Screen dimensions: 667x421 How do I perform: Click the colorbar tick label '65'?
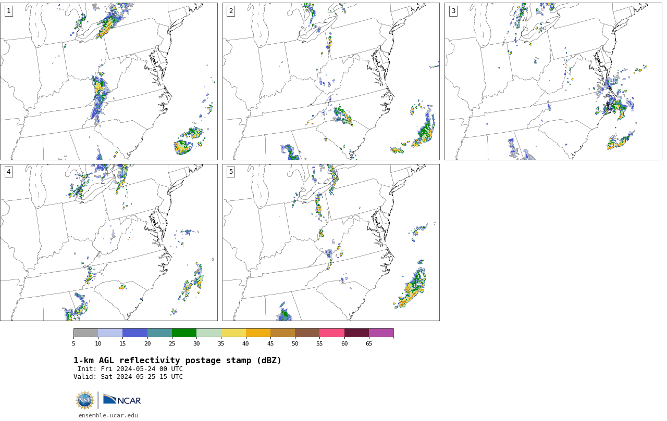tap(369, 343)
